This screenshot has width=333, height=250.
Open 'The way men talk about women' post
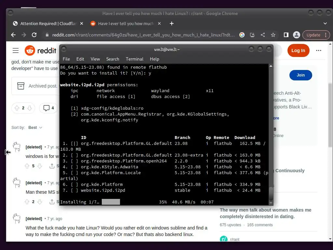[x=265, y=213]
